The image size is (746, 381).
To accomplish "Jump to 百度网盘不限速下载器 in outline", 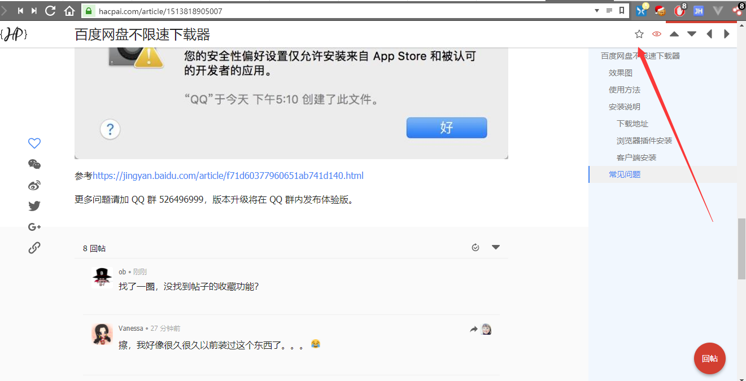I will pyautogui.click(x=640, y=56).
